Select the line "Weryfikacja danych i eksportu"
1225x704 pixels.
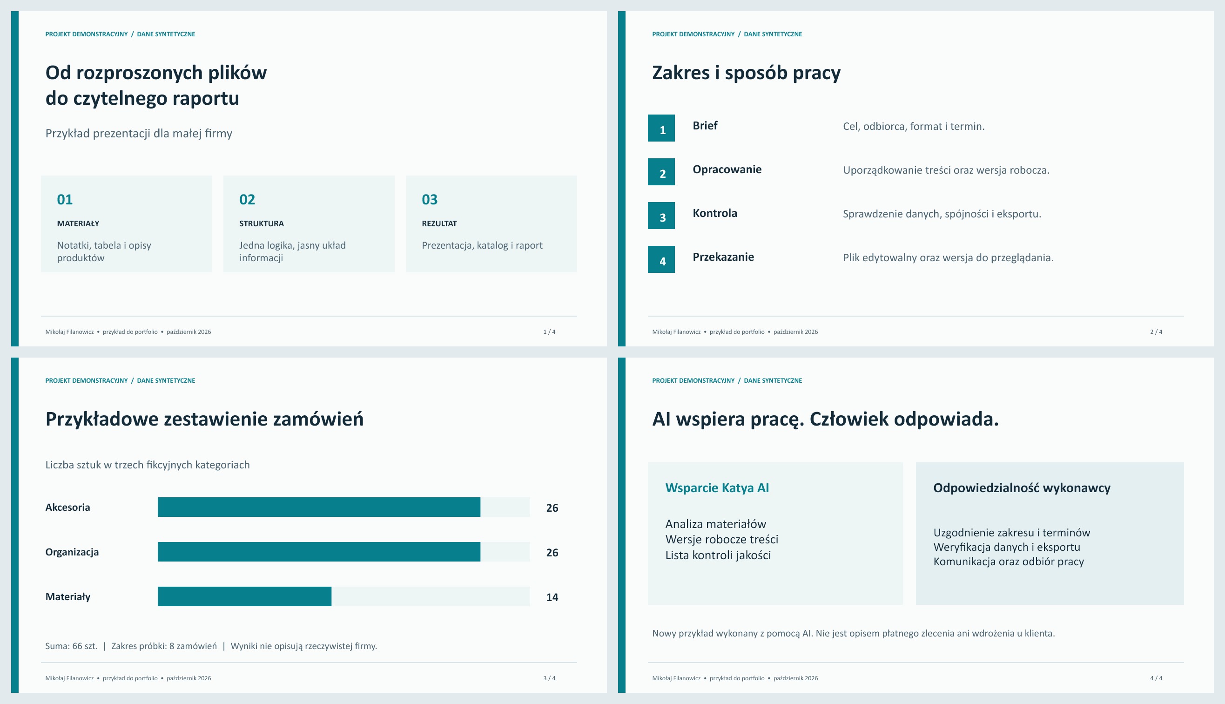coord(1007,547)
